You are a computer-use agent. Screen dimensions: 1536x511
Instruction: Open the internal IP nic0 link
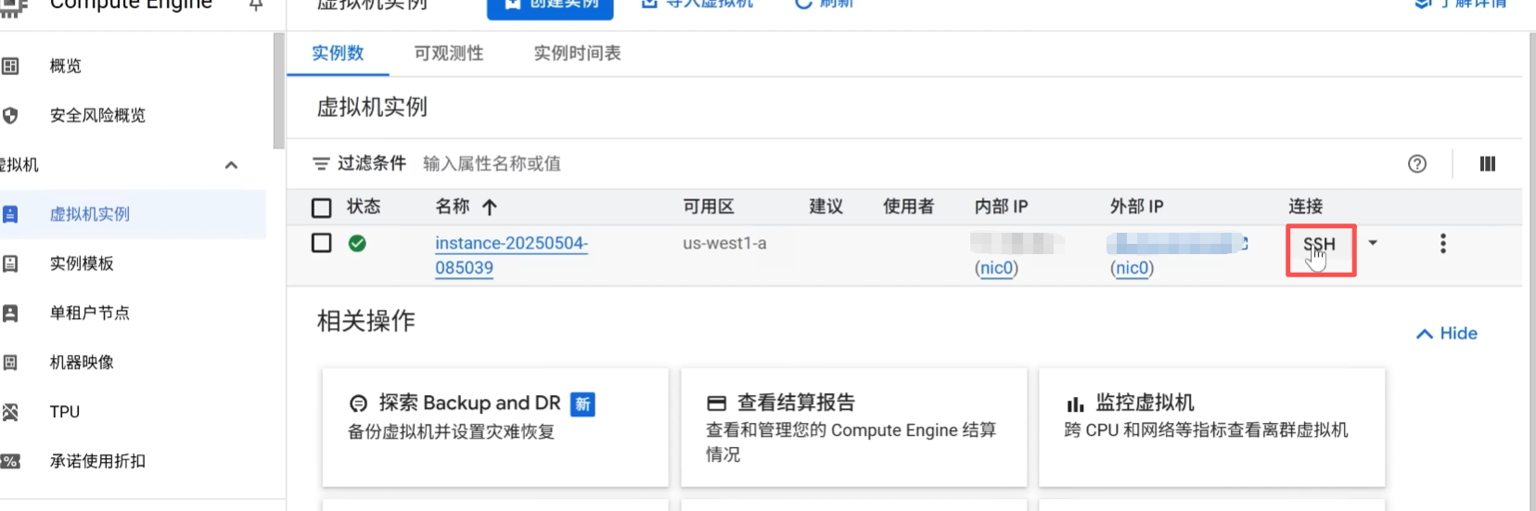pyautogui.click(x=996, y=268)
